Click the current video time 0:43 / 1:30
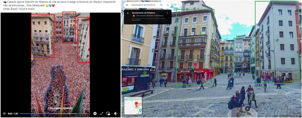 [x=13, y=114]
